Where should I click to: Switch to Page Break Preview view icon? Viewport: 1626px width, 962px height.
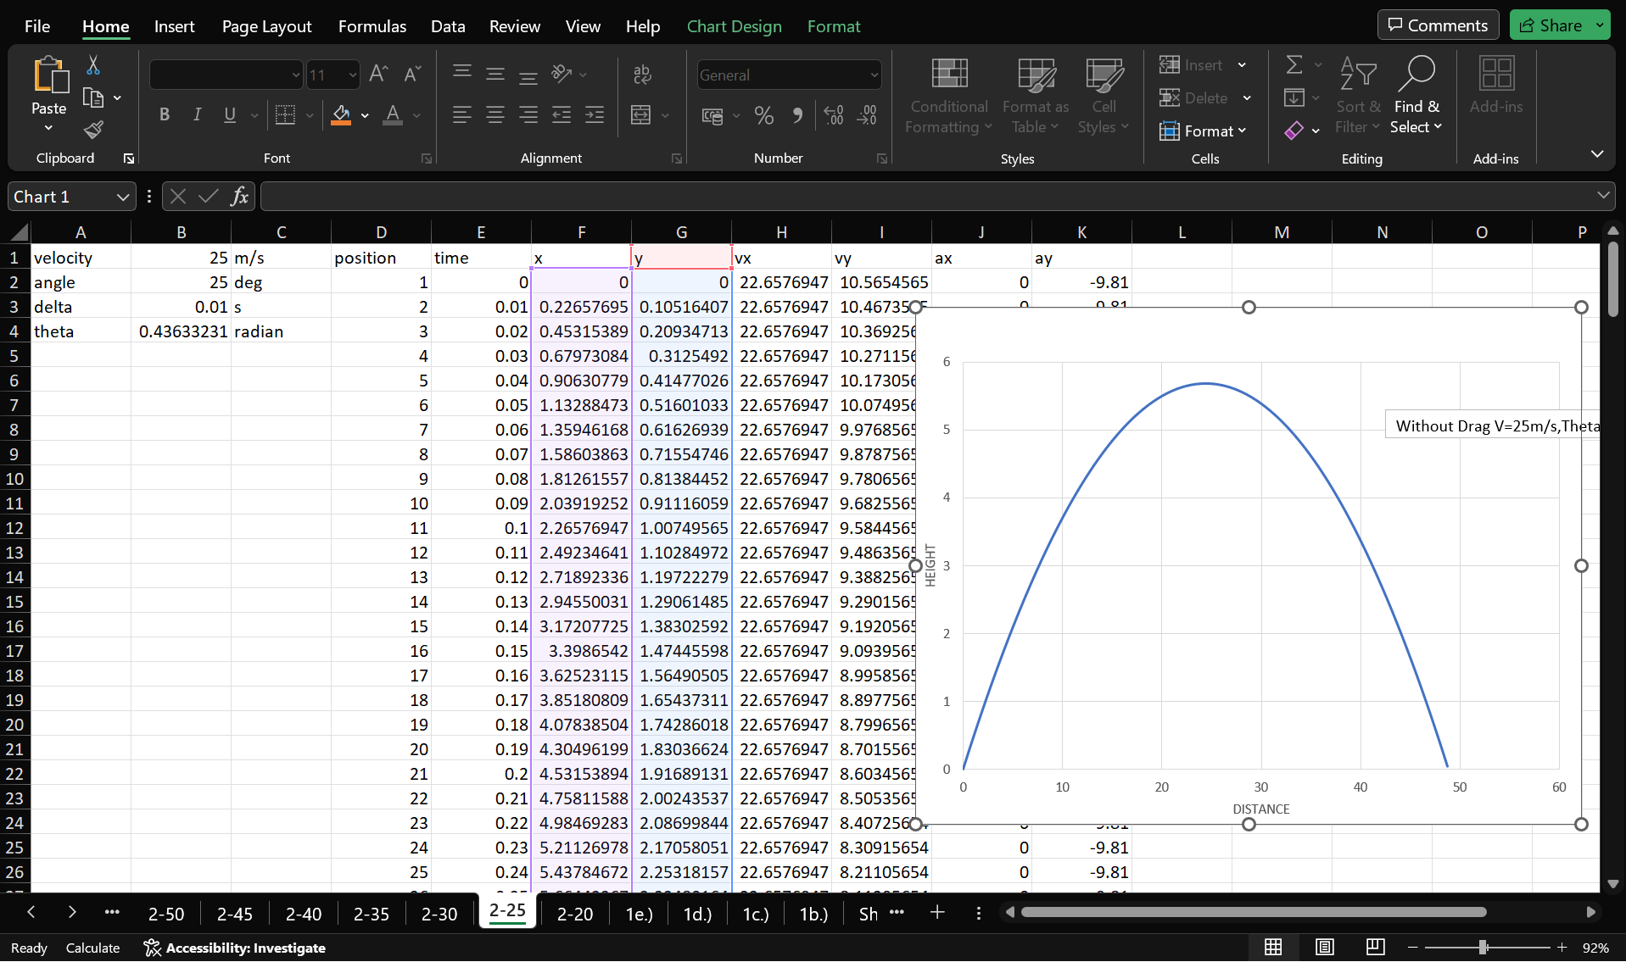[x=1375, y=947]
